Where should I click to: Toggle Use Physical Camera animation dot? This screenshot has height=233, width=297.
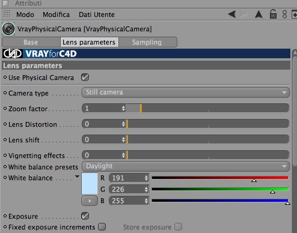(5, 77)
